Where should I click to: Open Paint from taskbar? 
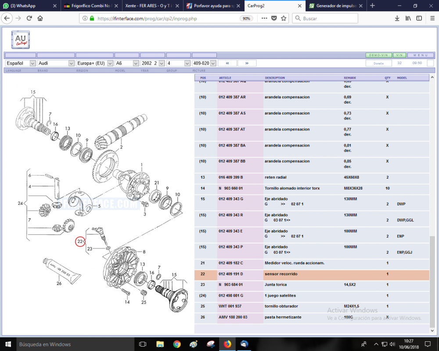(194, 344)
